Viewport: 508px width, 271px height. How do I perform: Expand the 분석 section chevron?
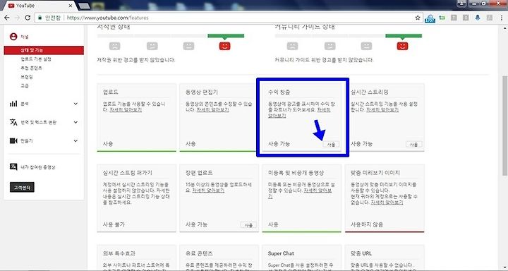click(75, 104)
